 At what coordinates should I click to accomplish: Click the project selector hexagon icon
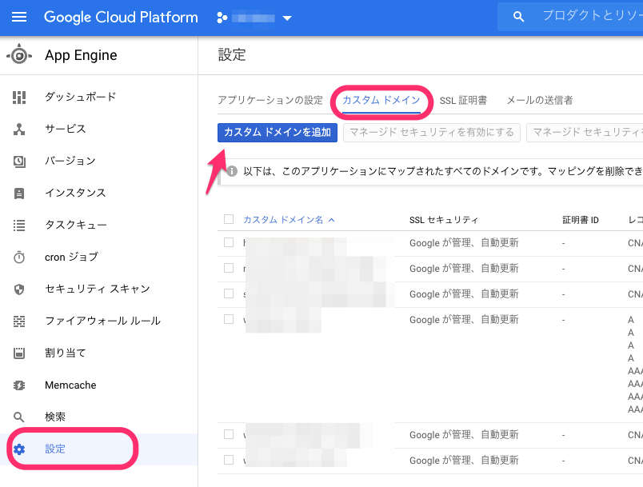click(222, 18)
